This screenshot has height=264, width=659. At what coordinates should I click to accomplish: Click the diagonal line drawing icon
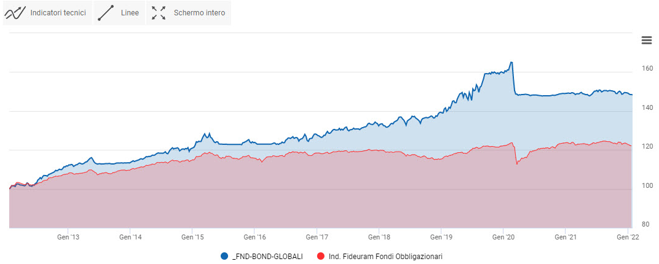pos(106,13)
